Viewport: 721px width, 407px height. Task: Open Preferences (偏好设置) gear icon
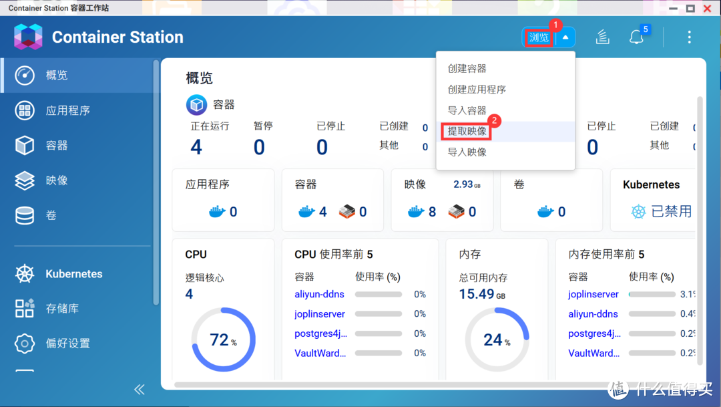point(25,344)
